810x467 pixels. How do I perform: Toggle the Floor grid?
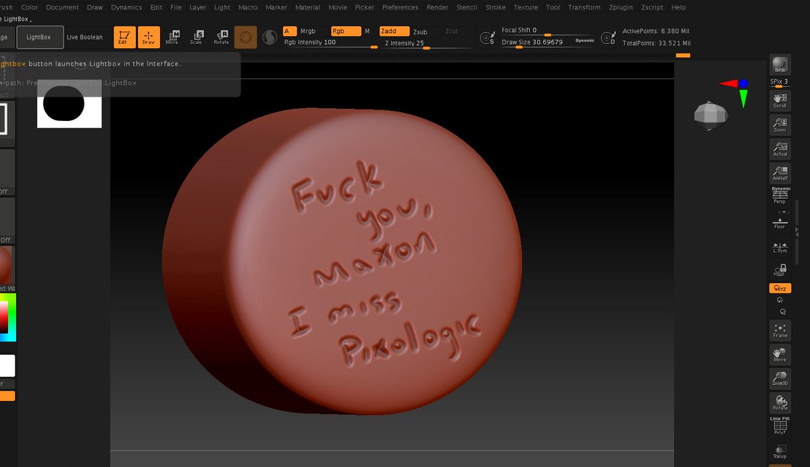tap(780, 222)
